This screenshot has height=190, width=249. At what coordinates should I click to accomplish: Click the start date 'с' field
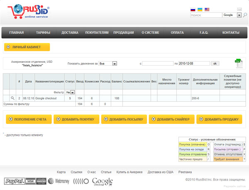tap(158, 64)
